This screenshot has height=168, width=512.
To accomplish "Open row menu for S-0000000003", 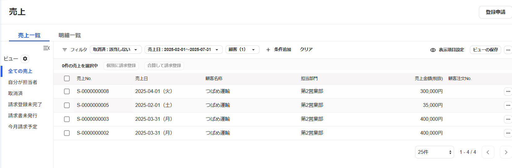I will (508, 119).
